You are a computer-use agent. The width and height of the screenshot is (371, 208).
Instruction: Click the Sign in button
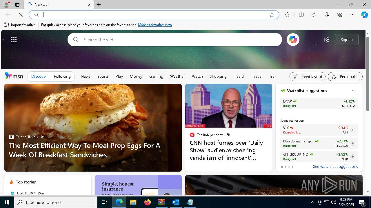click(x=347, y=40)
